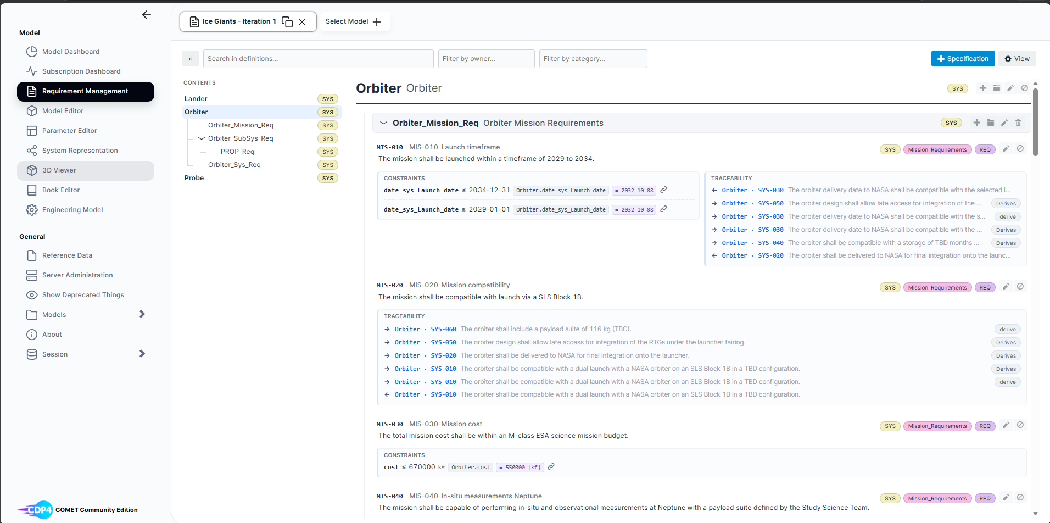1050x523 pixels.
Task: Click the Engineering Model gear icon
Action: coord(32,210)
